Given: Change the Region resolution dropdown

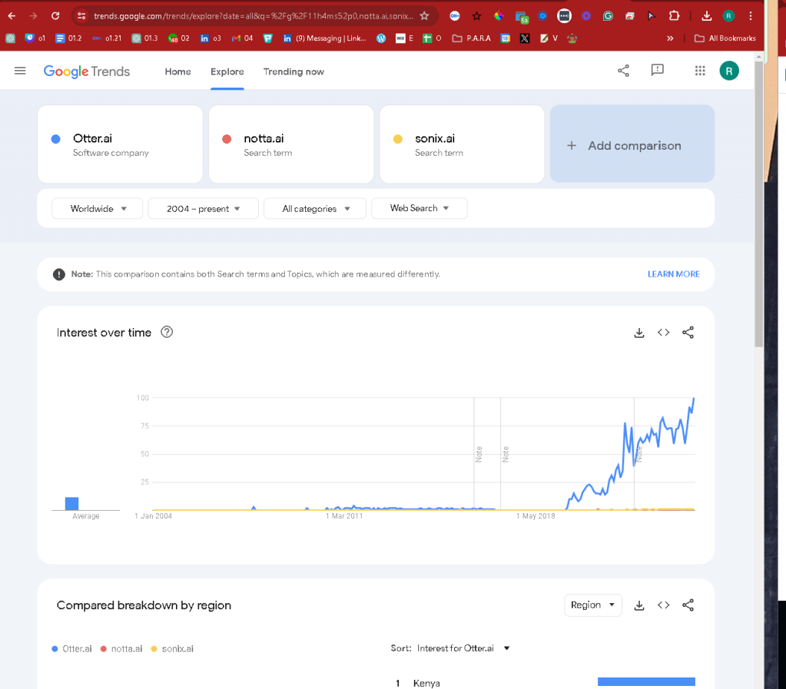Looking at the screenshot, I should coord(593,605).
